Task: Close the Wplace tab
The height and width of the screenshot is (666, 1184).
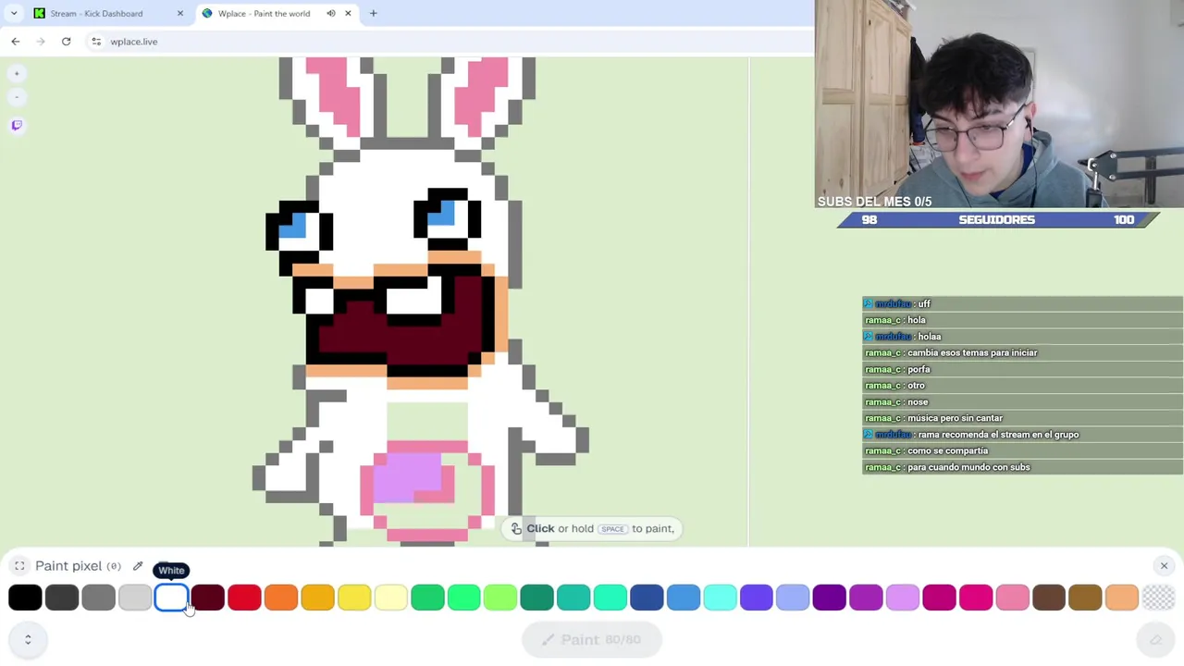Action: tap(348, 13)
